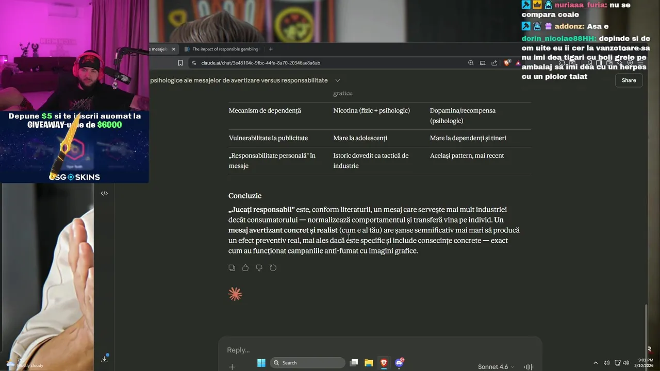The width and height of the screenshot is (660, 371).
Task: Click chat username 'dorin_nicolae88HH'
Action: 559,39
